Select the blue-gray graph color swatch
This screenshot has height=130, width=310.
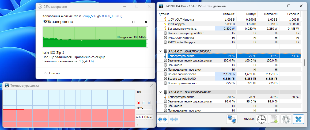(149, 103)
